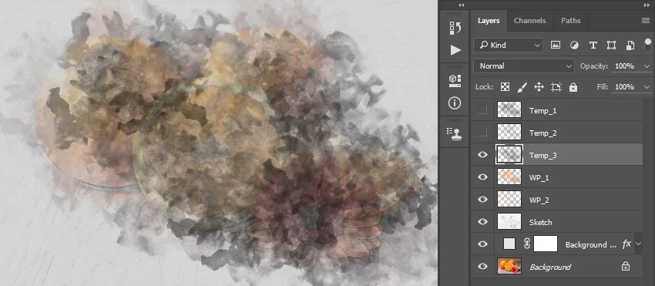Expand the layer effects chevron next to fx

pos(638,244)
